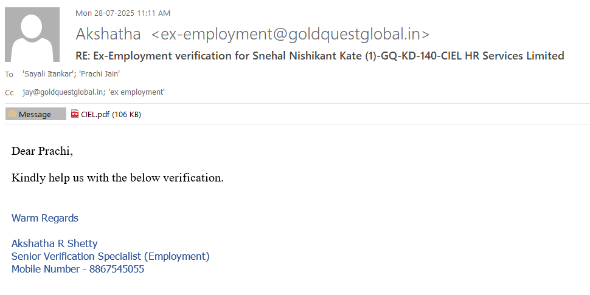Click the email subject line text
This screenshot has width=590, height=295.
(320, 56)
